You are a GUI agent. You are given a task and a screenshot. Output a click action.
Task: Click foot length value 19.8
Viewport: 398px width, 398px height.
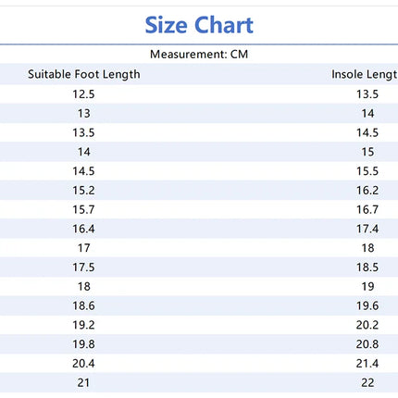point(83,344)
